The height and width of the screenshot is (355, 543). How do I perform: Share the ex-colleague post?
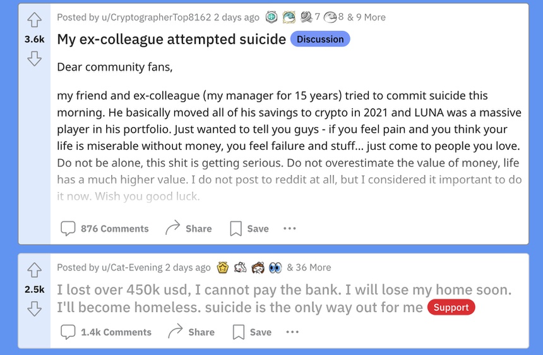(x=188, y=229)
